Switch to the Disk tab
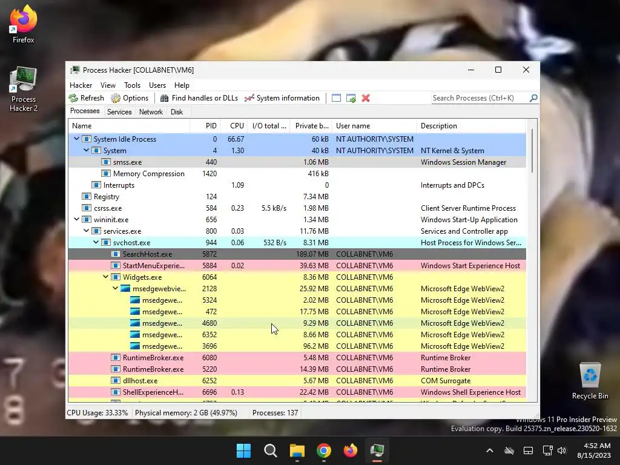The height and width of the screenshot is (465, 620). pos(177,112)
